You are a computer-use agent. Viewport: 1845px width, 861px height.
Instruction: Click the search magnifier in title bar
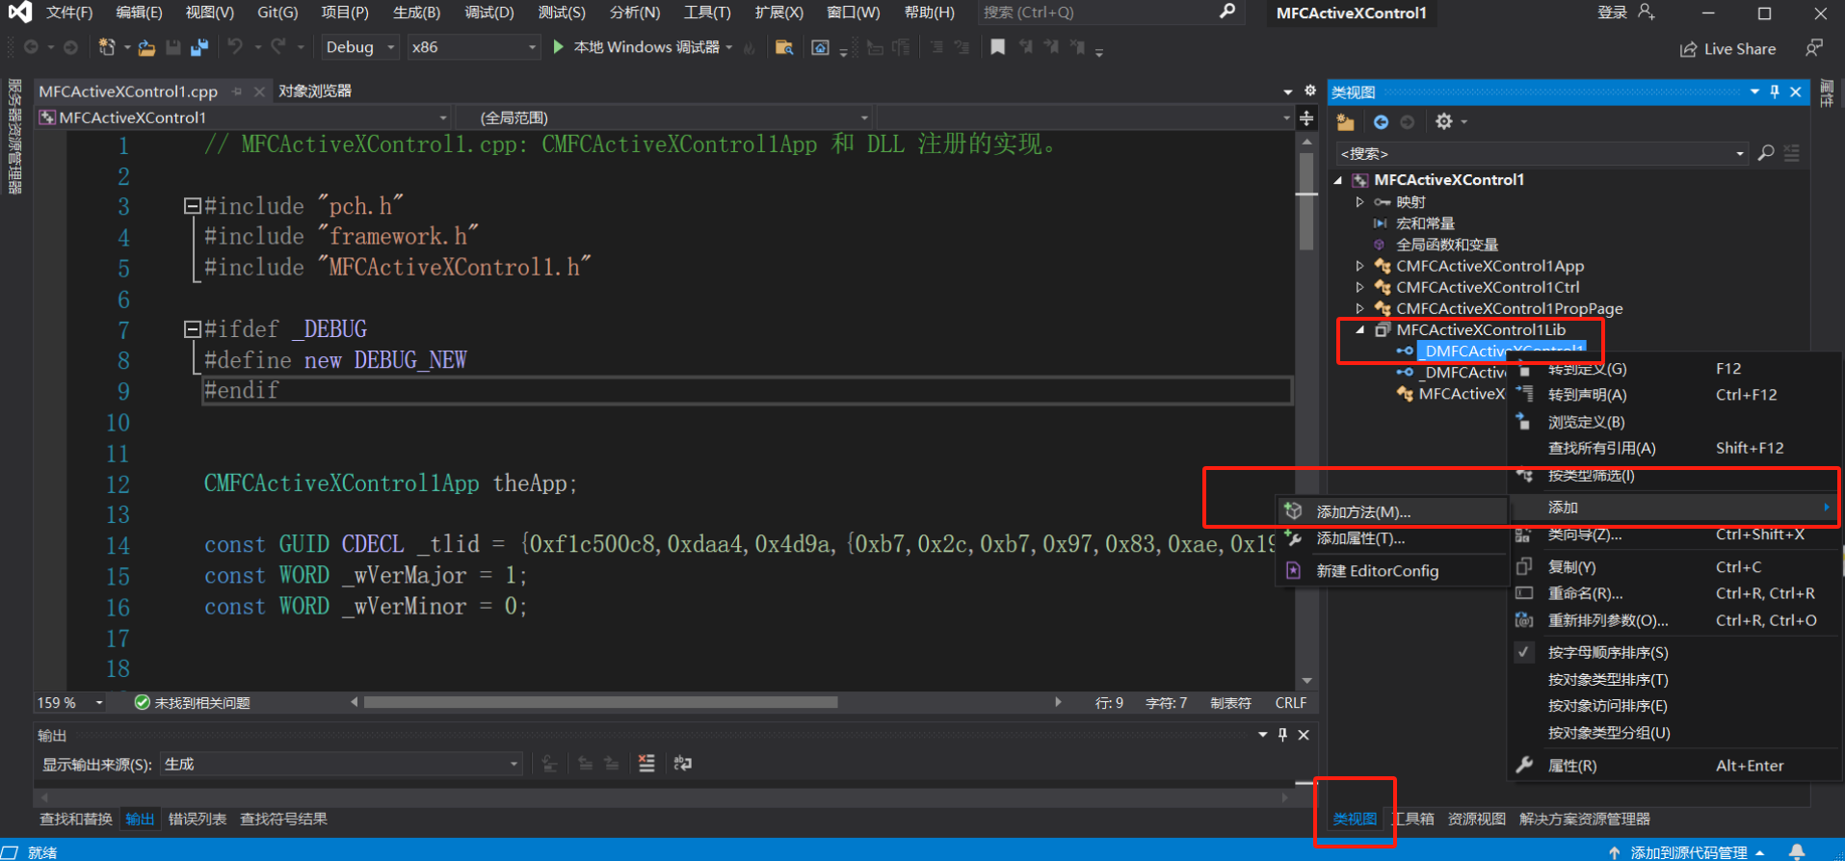click(x=1227, y=12)
